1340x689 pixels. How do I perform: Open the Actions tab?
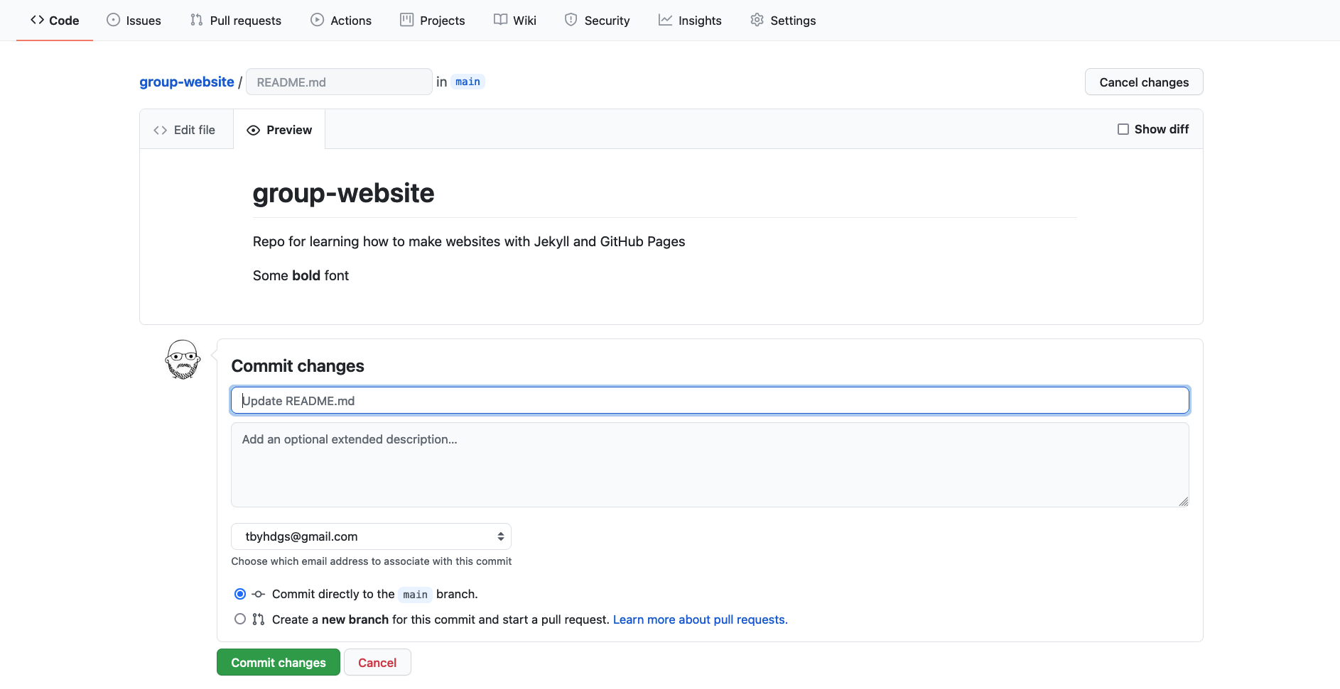click(341, 21)
